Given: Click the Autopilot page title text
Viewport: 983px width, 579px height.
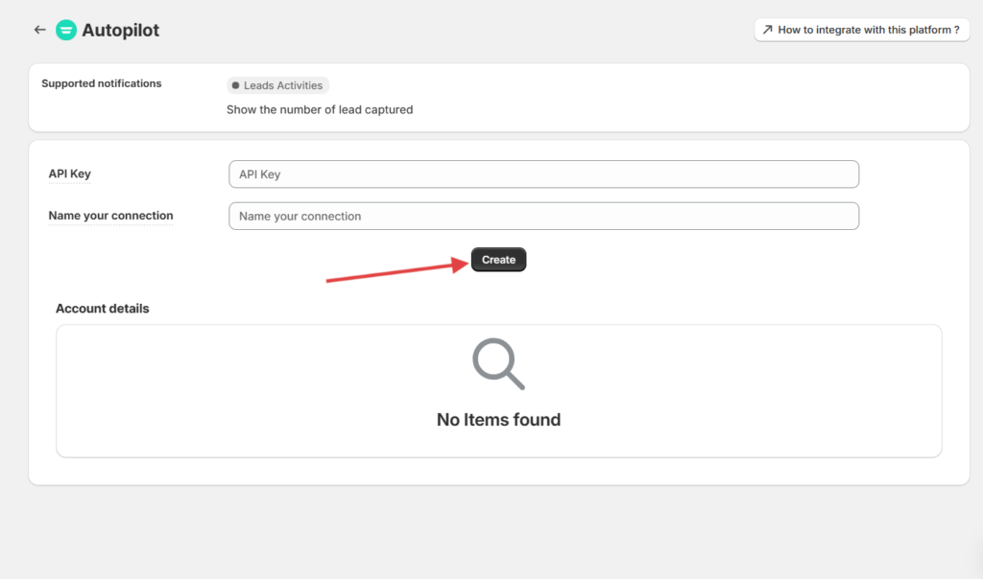Looking at the screenshot, I should 121,31.
